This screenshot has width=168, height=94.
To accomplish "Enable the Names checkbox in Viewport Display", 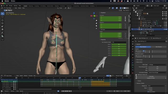I will pos(148,88).
